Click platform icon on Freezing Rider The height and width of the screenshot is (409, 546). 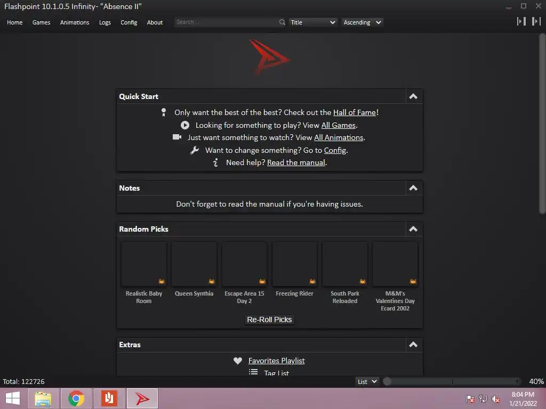(312, 281)
